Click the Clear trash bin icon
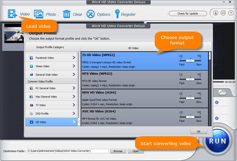Image resolution: width=237 pixels, height=161 pixels. (x=66, y=14)
